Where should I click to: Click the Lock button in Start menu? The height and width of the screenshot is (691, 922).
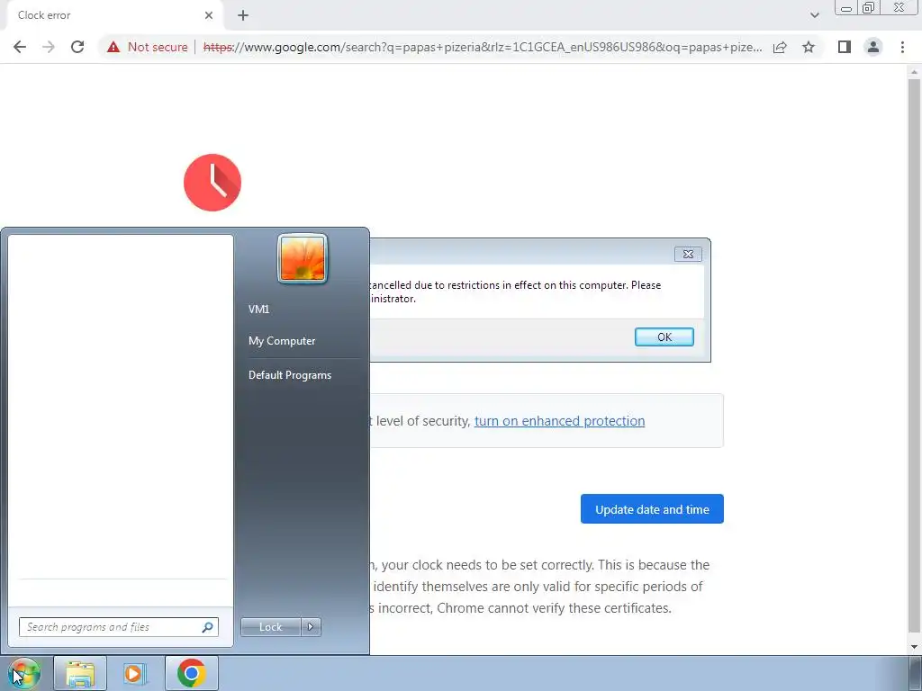tap(270, 627)
